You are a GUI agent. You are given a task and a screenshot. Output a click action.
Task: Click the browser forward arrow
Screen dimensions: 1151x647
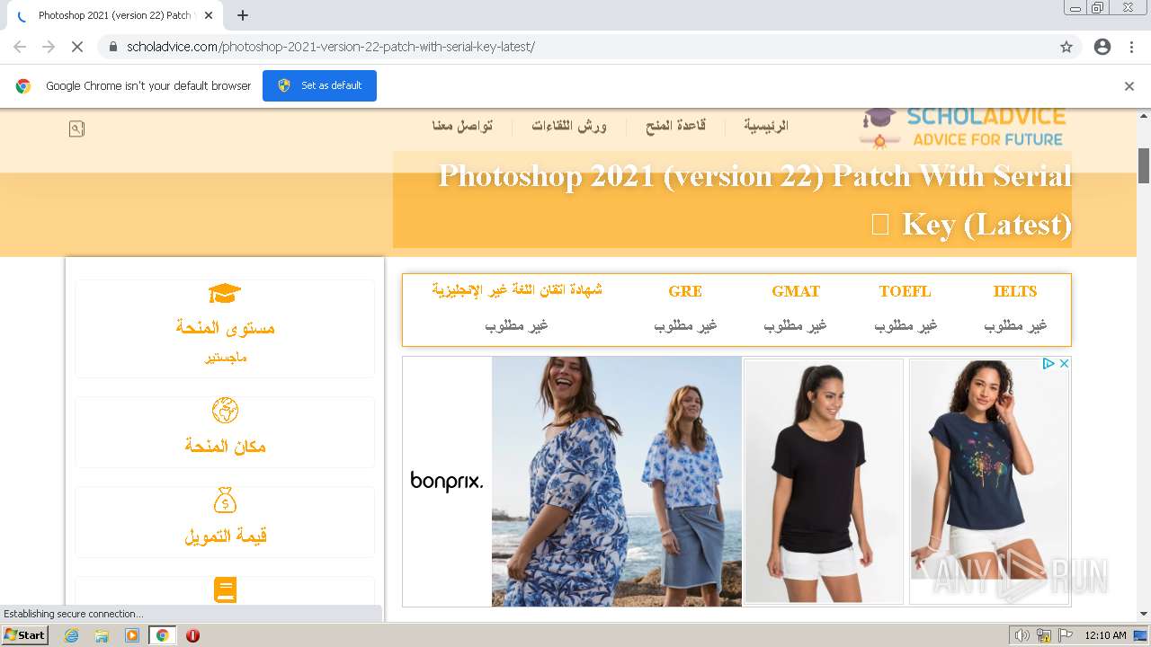[x=49, y=47]
